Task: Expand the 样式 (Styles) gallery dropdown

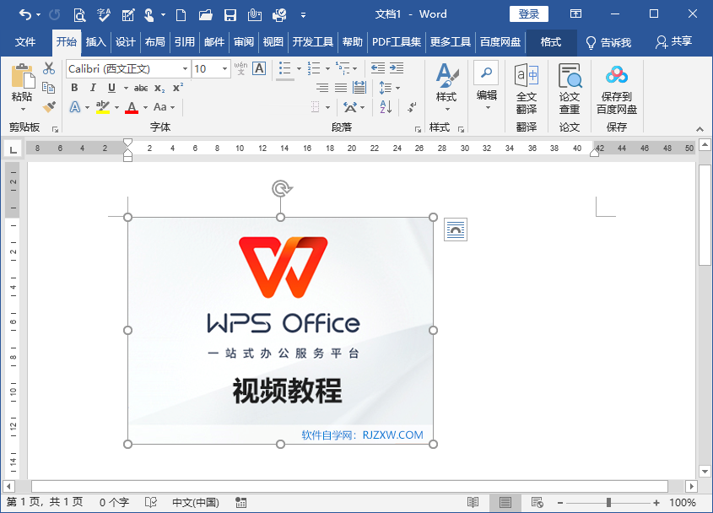Action: click(446, 108)
